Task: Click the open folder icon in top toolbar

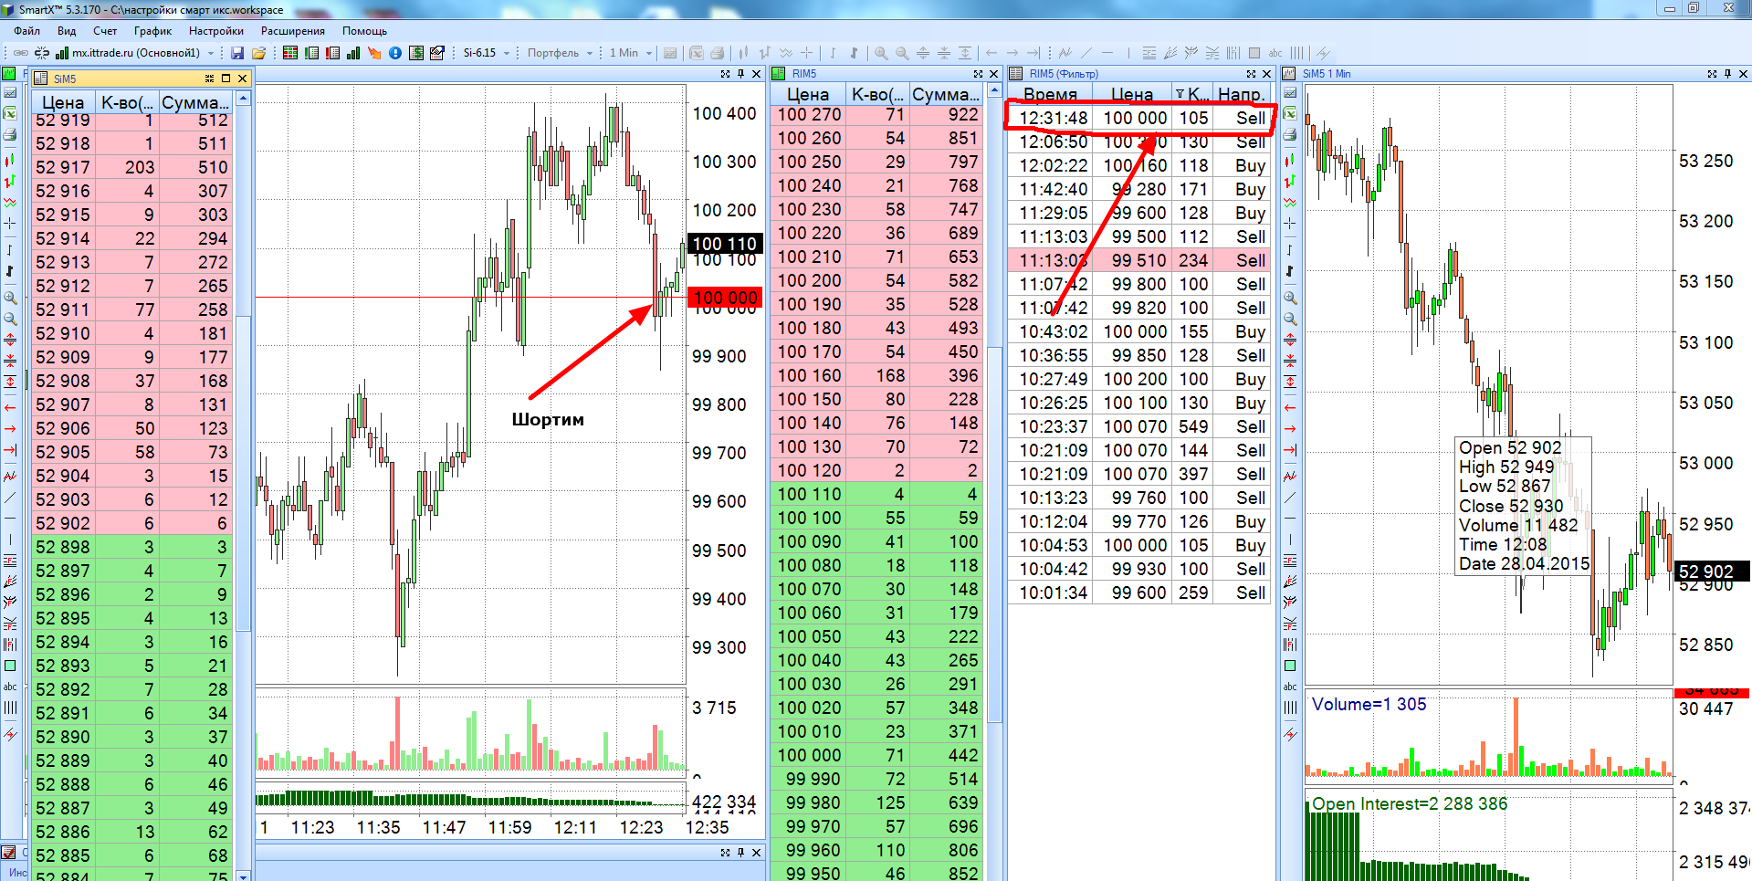Action: [258, 53]
